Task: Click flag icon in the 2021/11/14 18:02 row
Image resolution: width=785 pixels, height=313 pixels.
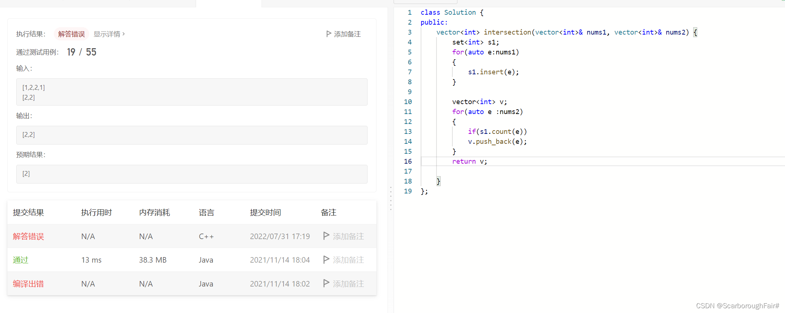Action: click(326, 283)
